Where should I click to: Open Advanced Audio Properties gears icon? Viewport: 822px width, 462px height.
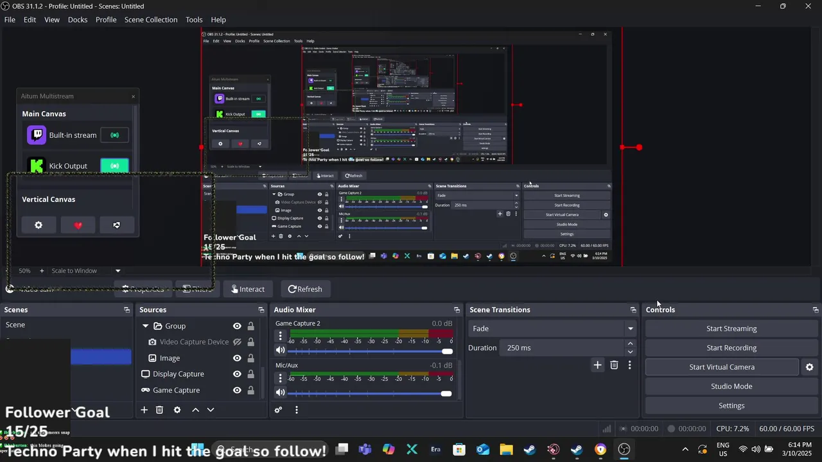click(x=278, y=410)
